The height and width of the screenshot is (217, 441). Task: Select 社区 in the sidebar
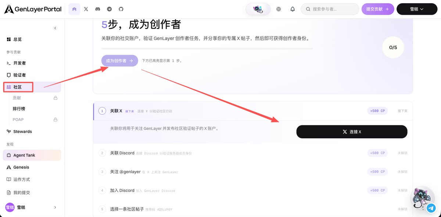[x=32, y=87]
